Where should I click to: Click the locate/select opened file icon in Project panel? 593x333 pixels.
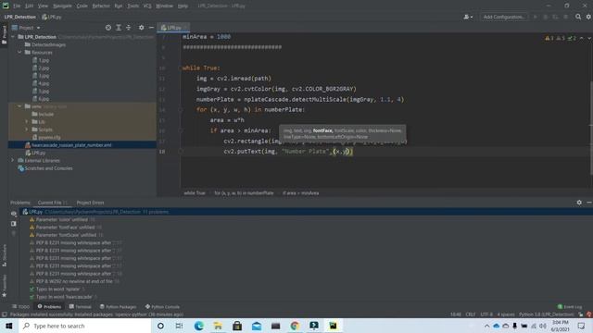click(108, 28)
